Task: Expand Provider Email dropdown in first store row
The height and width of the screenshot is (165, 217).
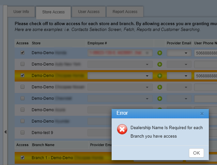Action: 179,53
